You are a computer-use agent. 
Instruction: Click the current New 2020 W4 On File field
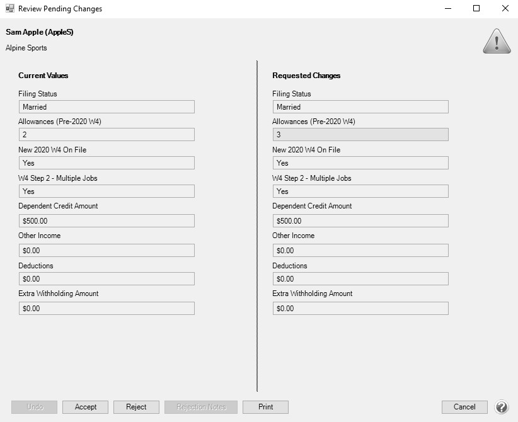pyautogui.click(x=106, y=163)
